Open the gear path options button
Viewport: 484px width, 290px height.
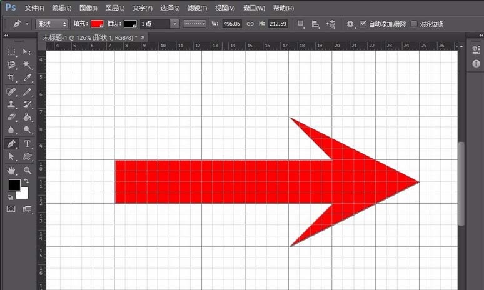(350, 24)
